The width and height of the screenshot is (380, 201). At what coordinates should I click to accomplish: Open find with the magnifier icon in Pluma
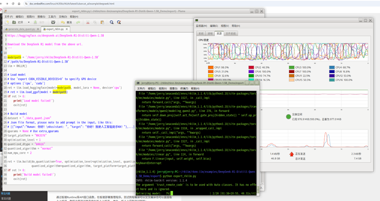tap(111, 22)
